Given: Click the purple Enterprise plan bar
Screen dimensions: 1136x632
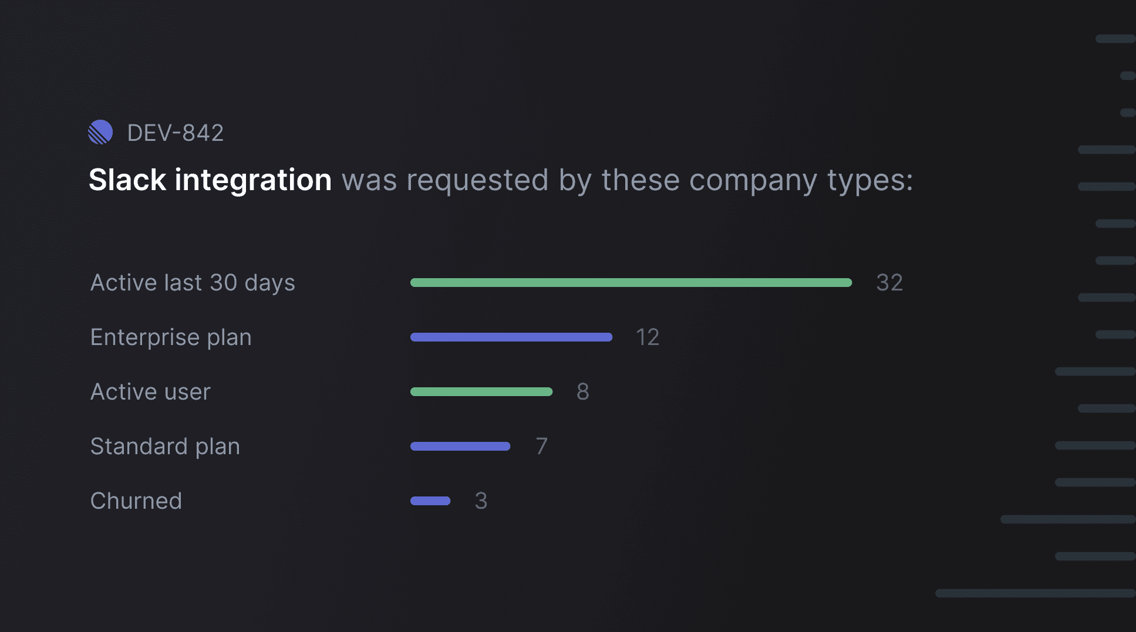Looking at the screenshot, I should pos(511,337).
